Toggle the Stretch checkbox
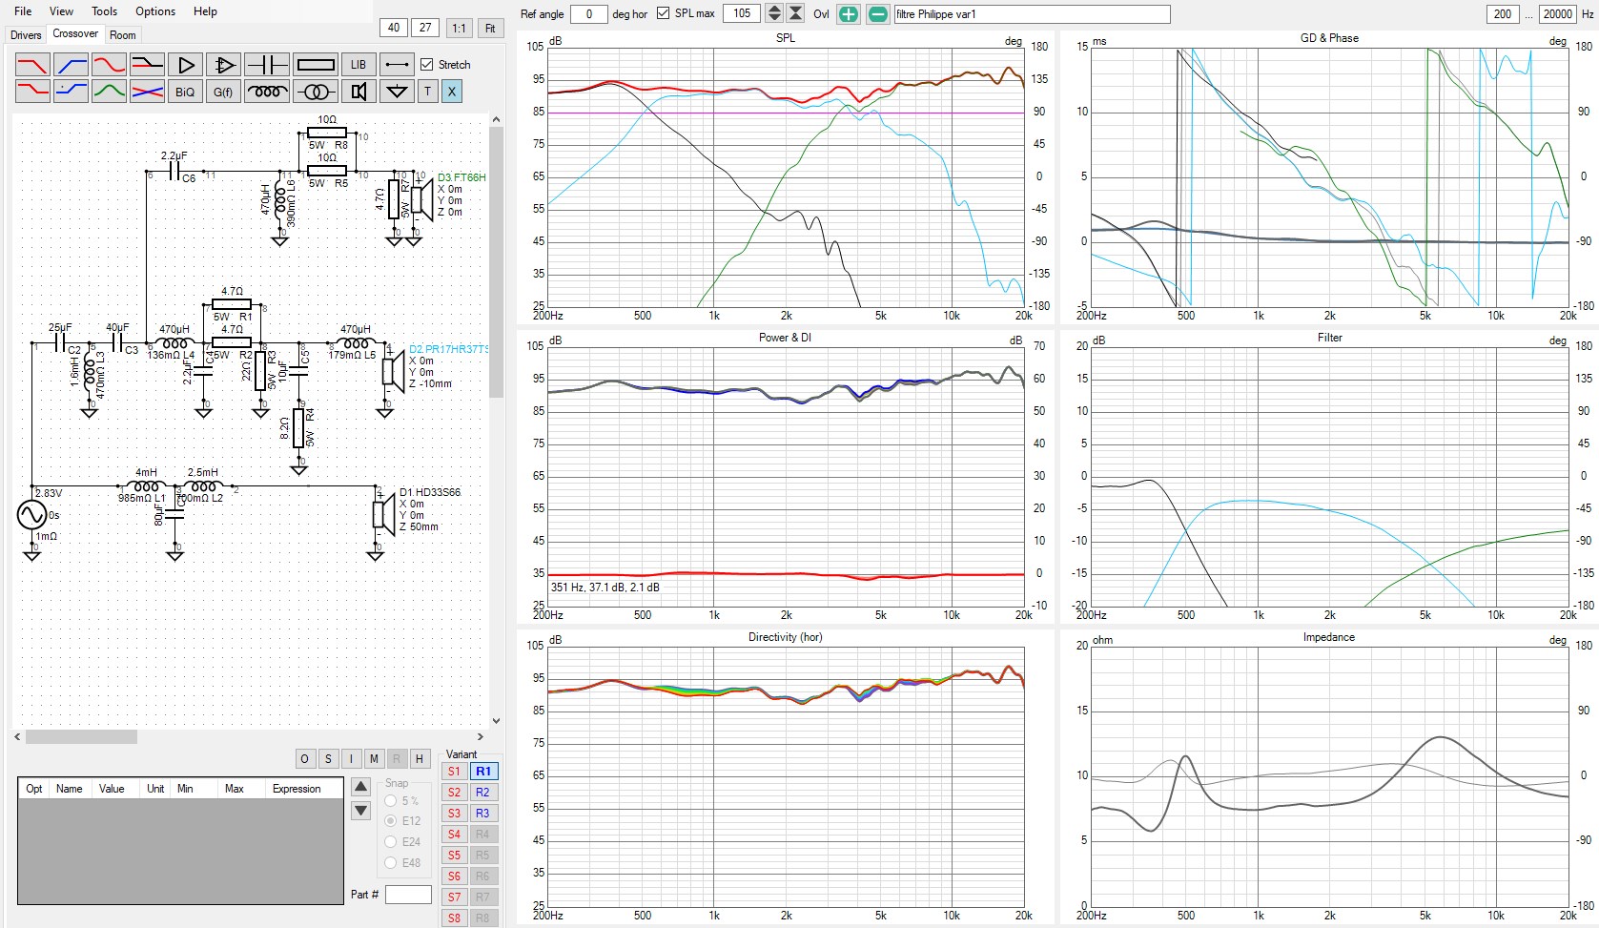1599x928 pixels. point(427,65)
